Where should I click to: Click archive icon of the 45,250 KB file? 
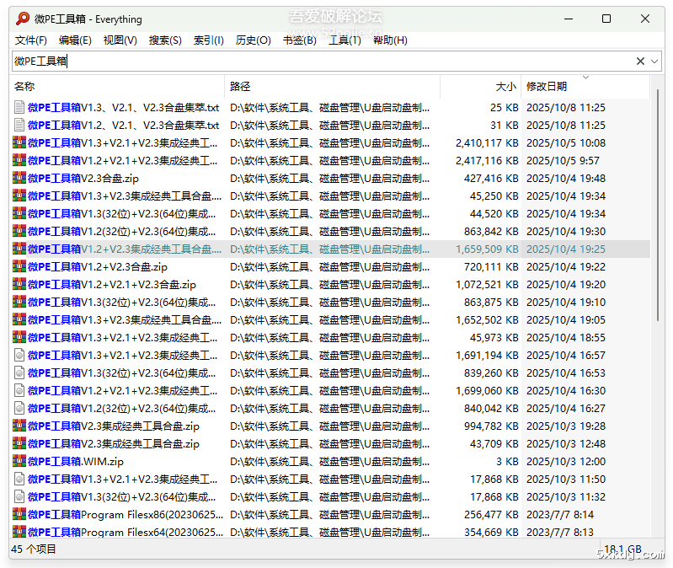pos(19,196)
